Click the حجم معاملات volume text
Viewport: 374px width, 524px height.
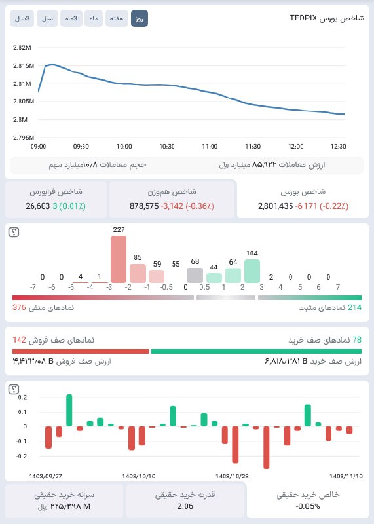[x=98, y=165]
